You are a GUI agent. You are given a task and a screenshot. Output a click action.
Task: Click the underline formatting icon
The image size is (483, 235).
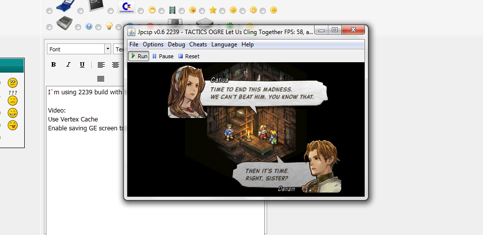tap(82, 65)
